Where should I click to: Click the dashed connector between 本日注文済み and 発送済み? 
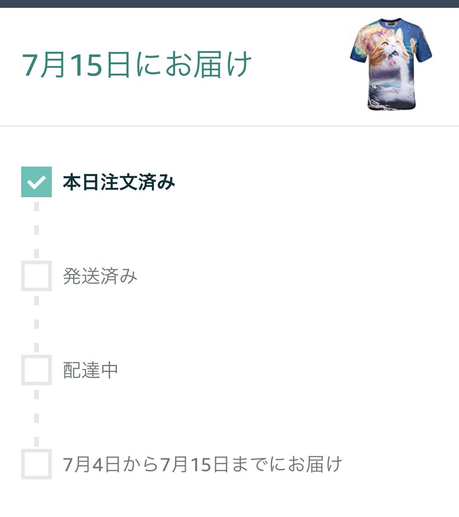[36, 229]
